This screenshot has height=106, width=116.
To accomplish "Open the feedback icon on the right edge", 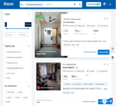I will click(113, 58).
